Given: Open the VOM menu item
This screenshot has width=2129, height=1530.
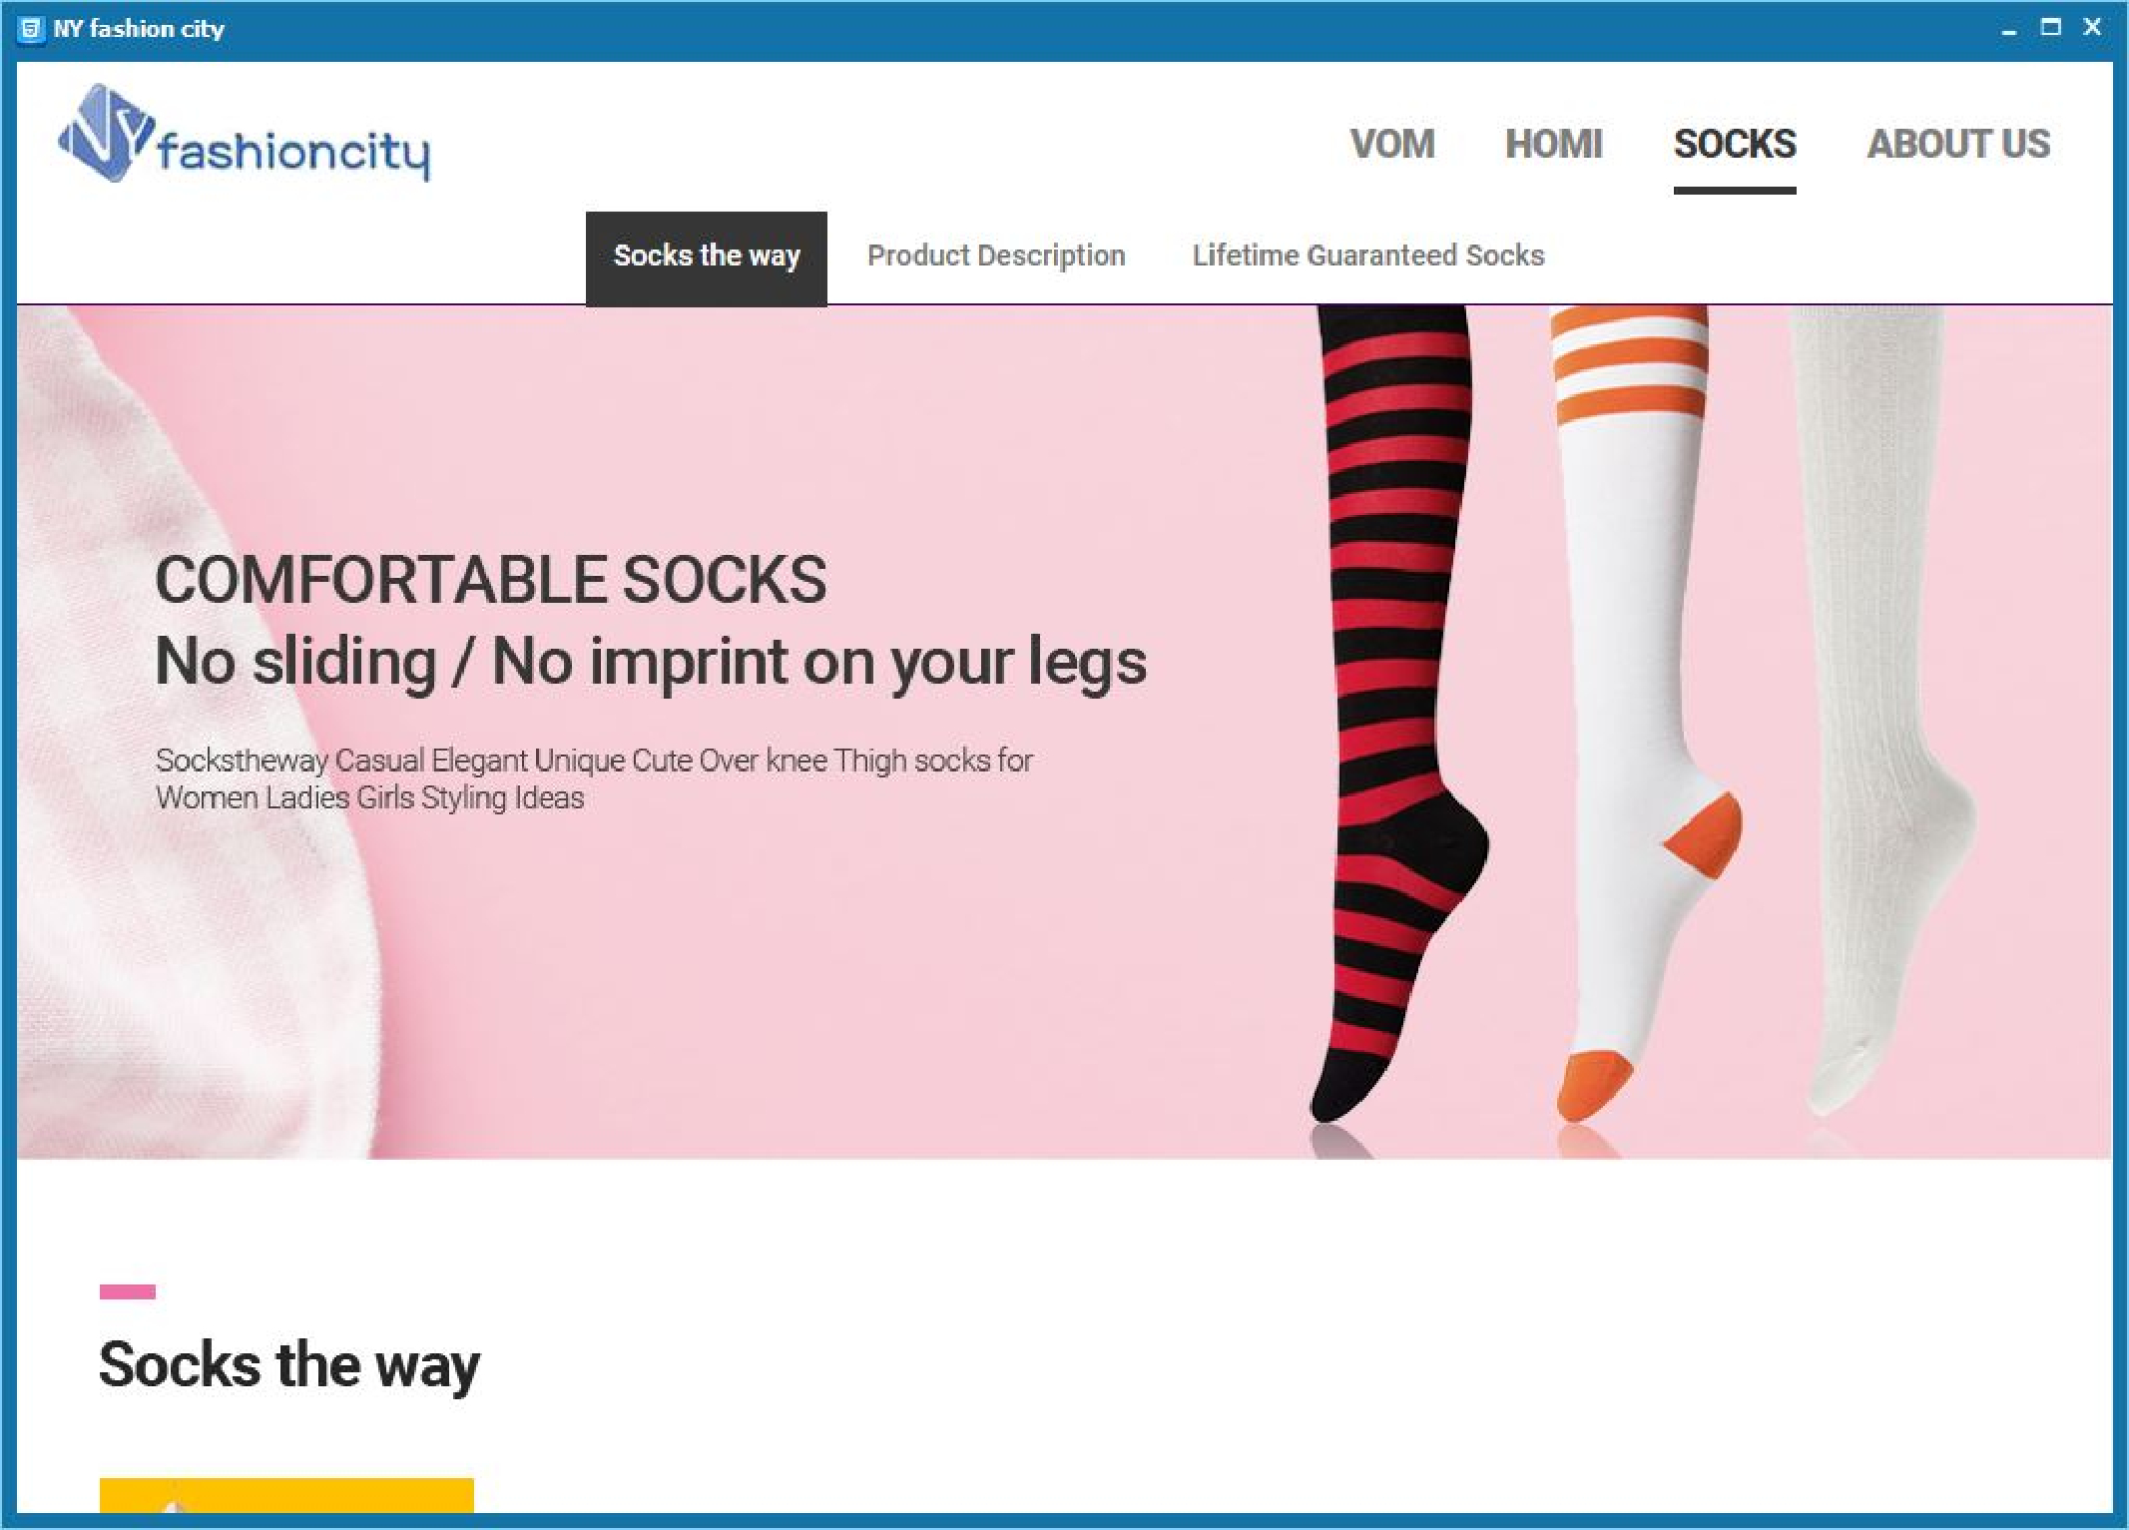Looking at the screenshot, I should click(1392, 144).
